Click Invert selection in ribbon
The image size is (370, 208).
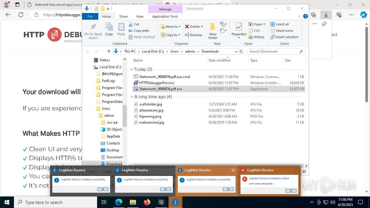pyautogui.click(x=284, y=37)
